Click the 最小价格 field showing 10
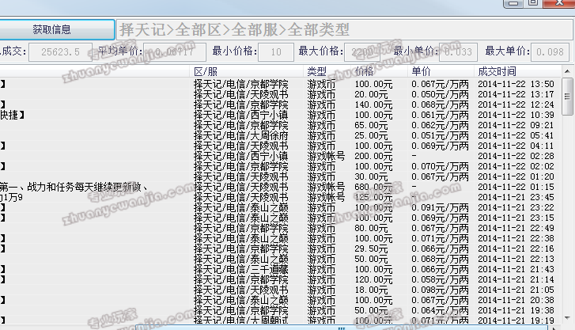 point(276,51)
